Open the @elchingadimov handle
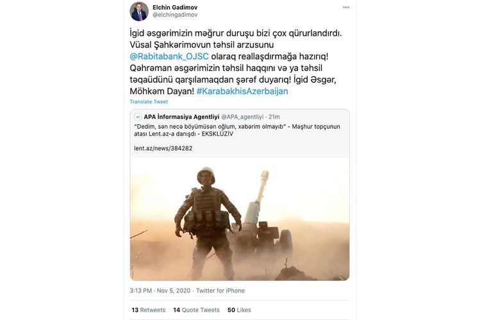The image size is (480, 320). 175,15
